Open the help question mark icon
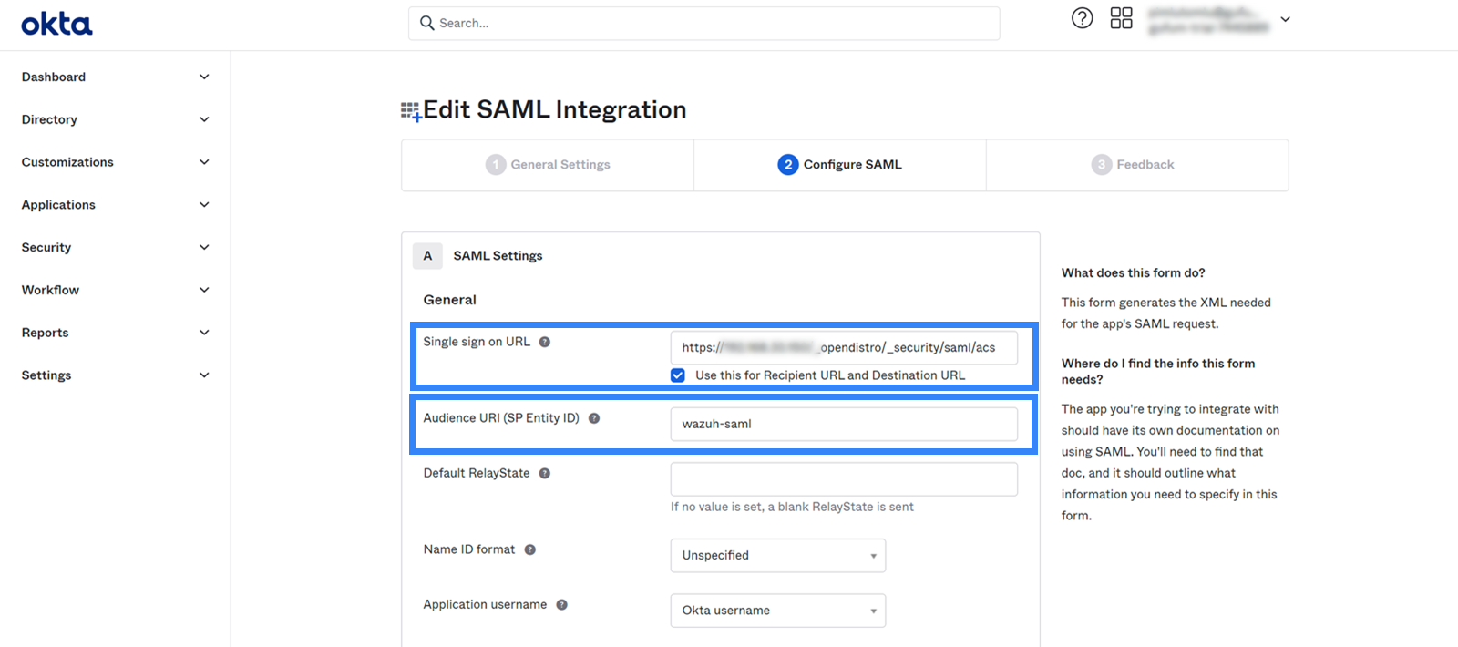1458x647 pixels. point(1082,18)
